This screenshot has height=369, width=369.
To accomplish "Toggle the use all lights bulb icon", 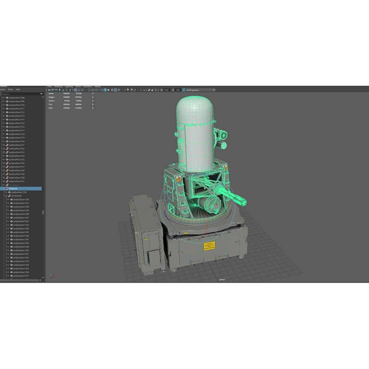I will [119, 90].
